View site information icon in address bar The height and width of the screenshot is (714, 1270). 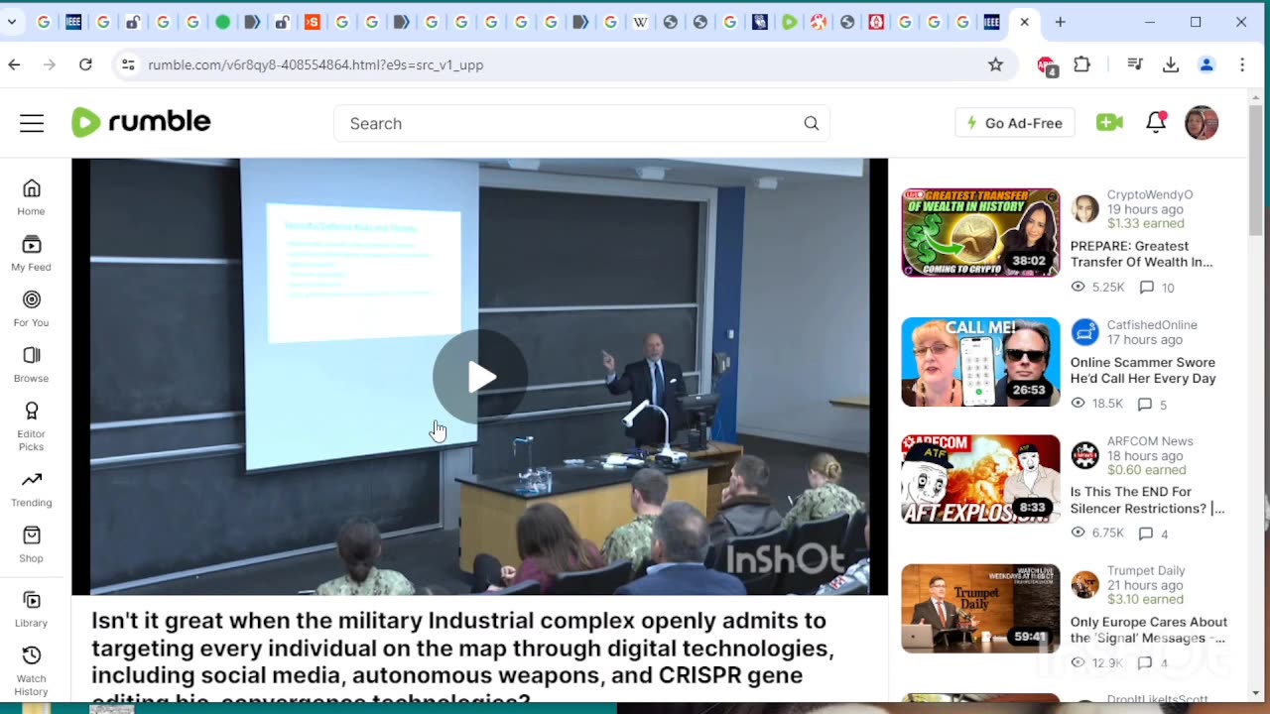[x=128, y=64]
